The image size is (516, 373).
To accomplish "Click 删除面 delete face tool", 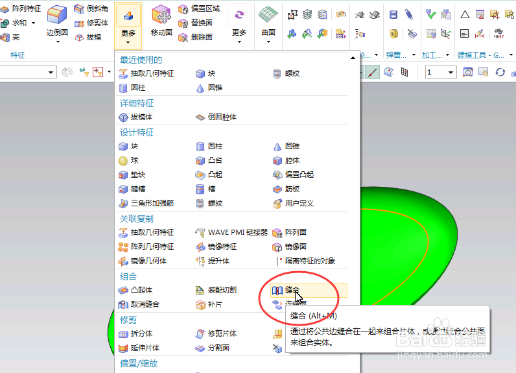I will 196,37.
